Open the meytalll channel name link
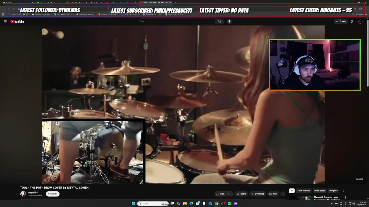The image size is (369, 207). (32, 193)
